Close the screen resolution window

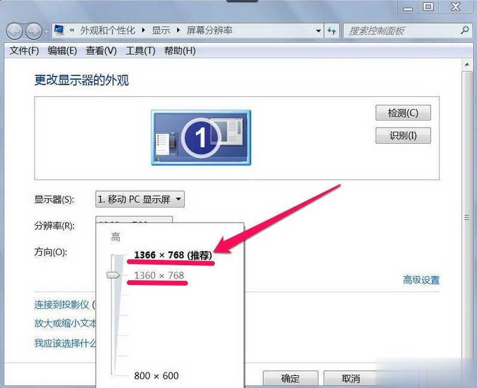click(455, 7)
